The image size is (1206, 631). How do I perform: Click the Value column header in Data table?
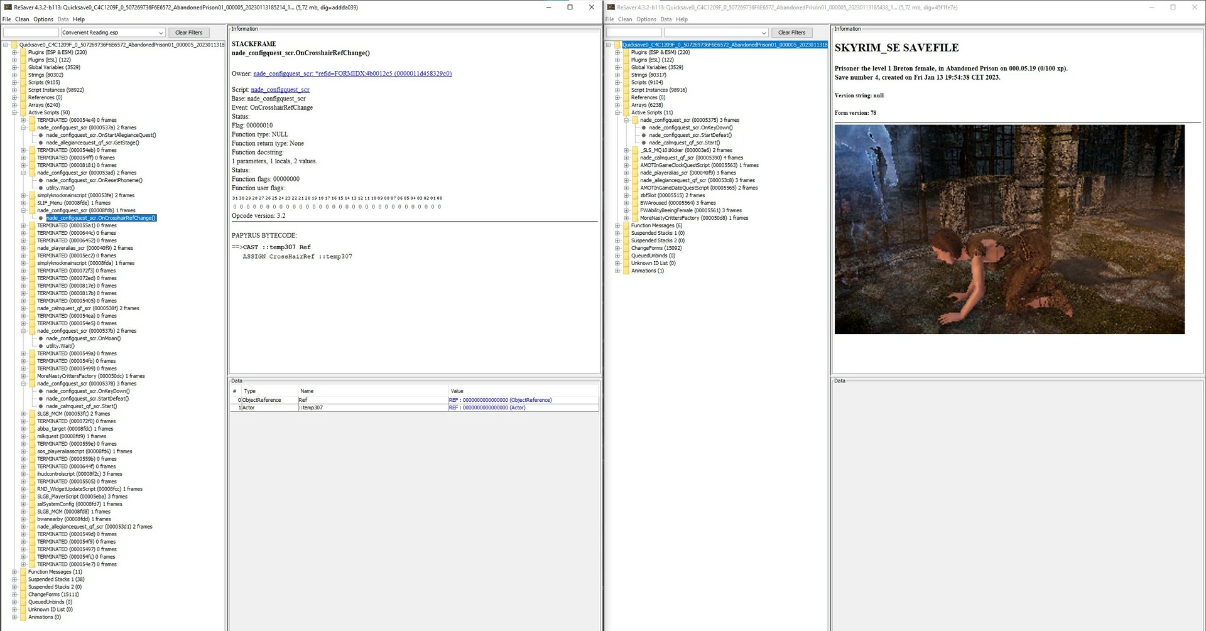(x=523, y=391)
